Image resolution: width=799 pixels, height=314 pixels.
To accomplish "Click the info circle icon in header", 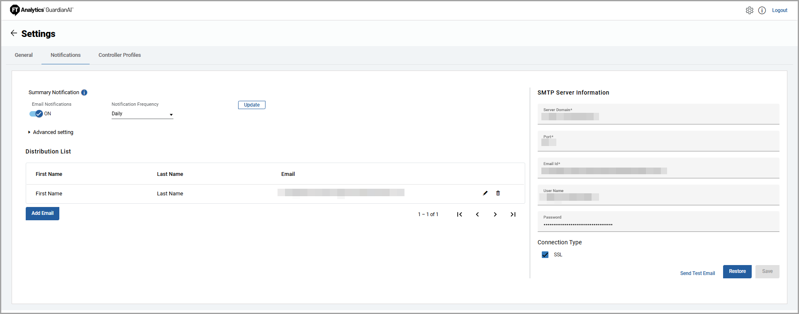I will pos(762,10).
